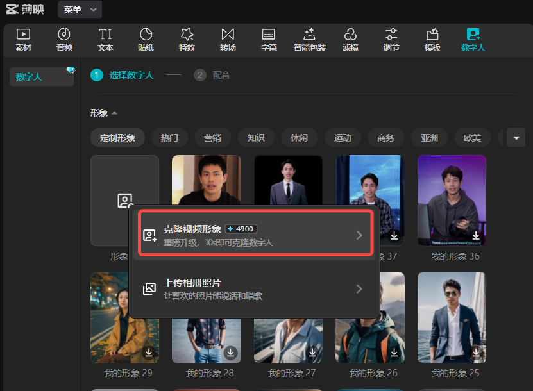Image resolution: width=533 pixels, height=391 pixels.
Task: Click the 4900 credits badge
Action: pyautogui.click(x=241, y=229)
